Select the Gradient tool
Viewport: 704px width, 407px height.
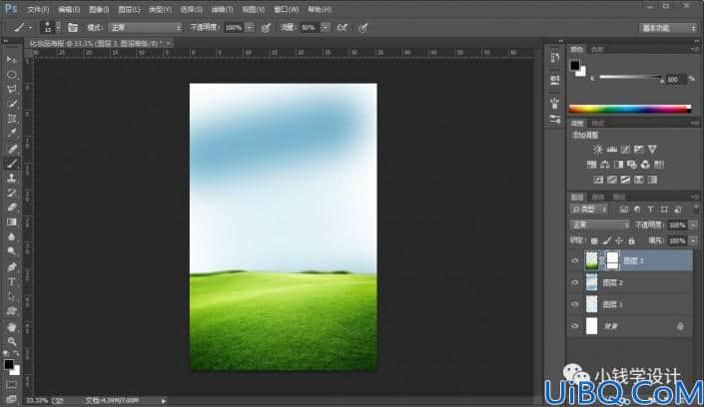click(x=12, y=222)
